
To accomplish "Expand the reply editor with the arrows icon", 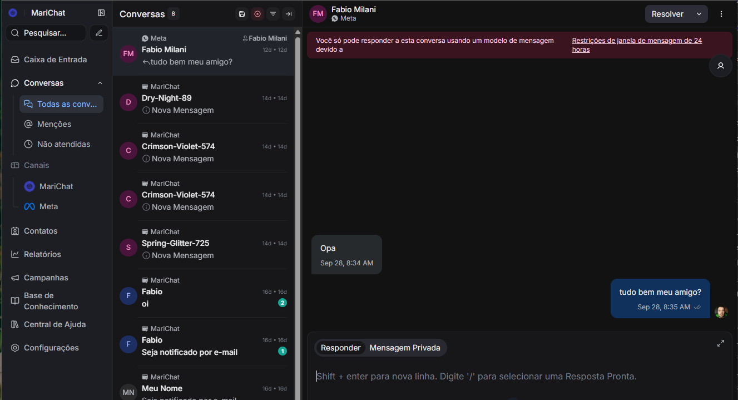I will 721,343.
